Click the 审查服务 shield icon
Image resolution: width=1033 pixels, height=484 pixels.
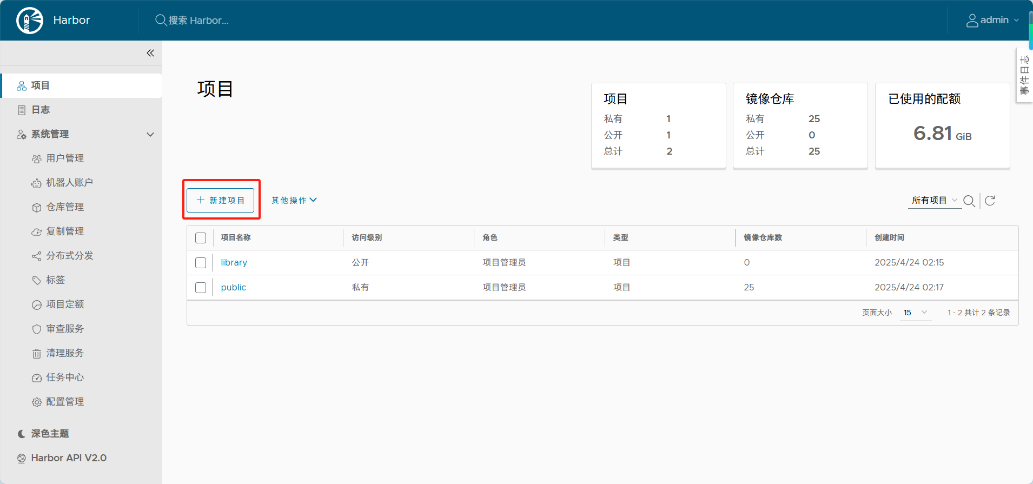(x=36, y=329)
